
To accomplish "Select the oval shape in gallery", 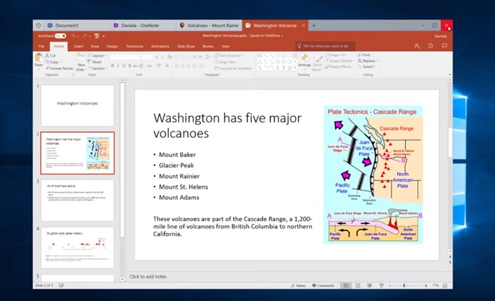I will click(283, 56).
